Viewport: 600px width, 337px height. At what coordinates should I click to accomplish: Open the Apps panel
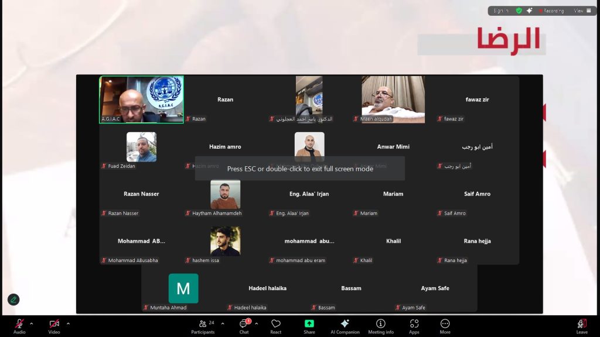[414, 326]
